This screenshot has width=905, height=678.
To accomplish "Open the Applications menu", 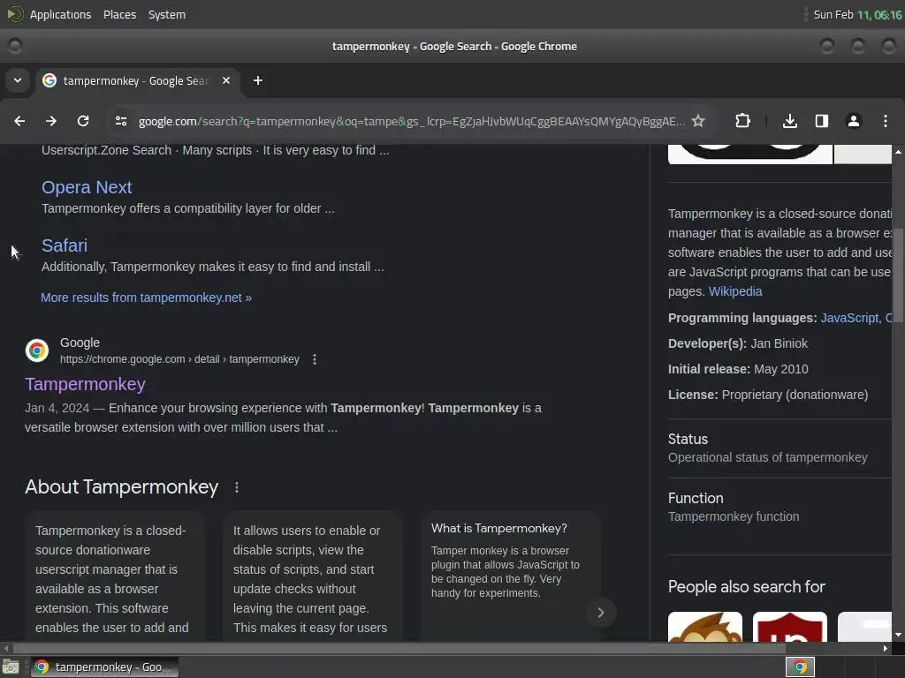I will [61, 14].
